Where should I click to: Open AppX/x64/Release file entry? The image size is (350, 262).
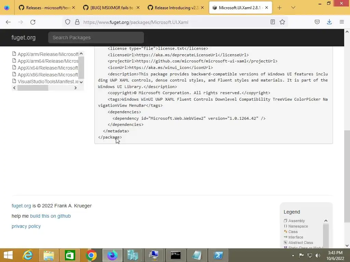(x=48, y=68)
